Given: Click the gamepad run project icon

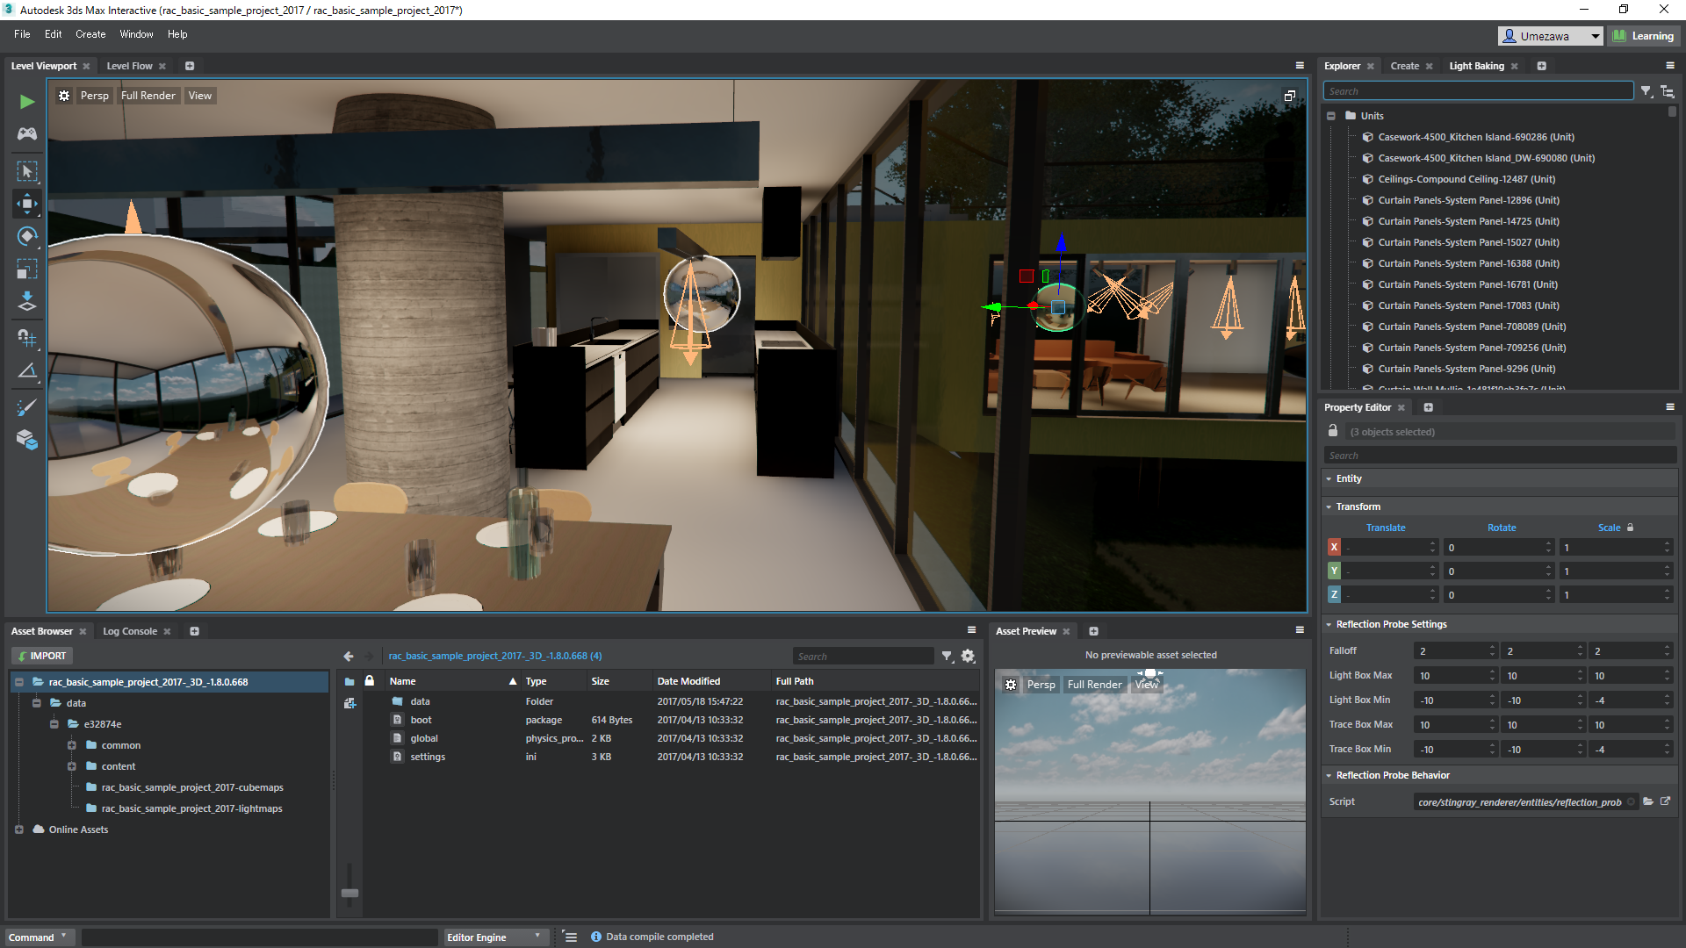Looking at the screenshot, I should click(x=27, y=133).
